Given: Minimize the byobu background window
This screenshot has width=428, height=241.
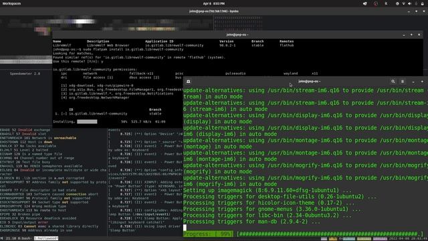Looking at the screenshot, I should (x=409, y=11).
